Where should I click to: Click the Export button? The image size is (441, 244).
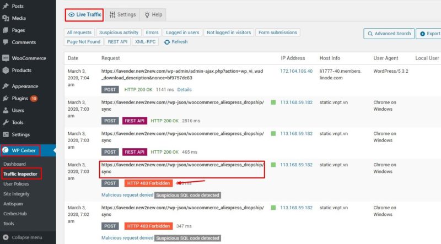pos(429,34)
